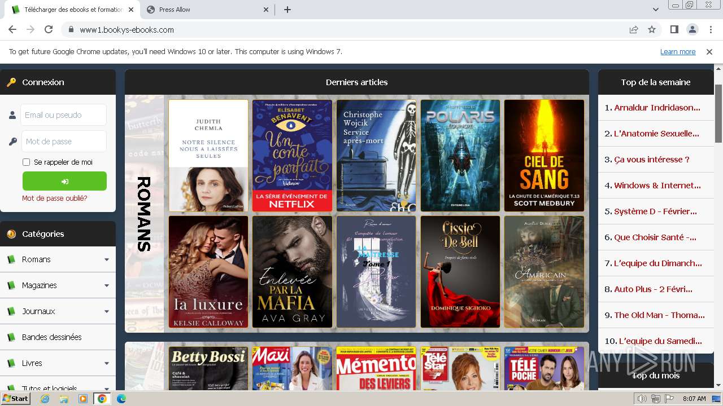723x406 pixels.
Task: Open the Bandes dessinées category
Action: tap(52, 337)
